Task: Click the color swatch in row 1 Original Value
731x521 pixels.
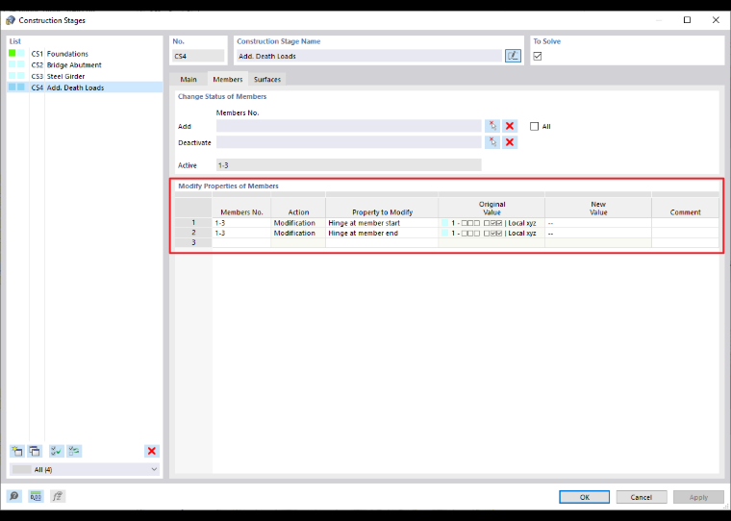Action: click(x=444, y=223)
